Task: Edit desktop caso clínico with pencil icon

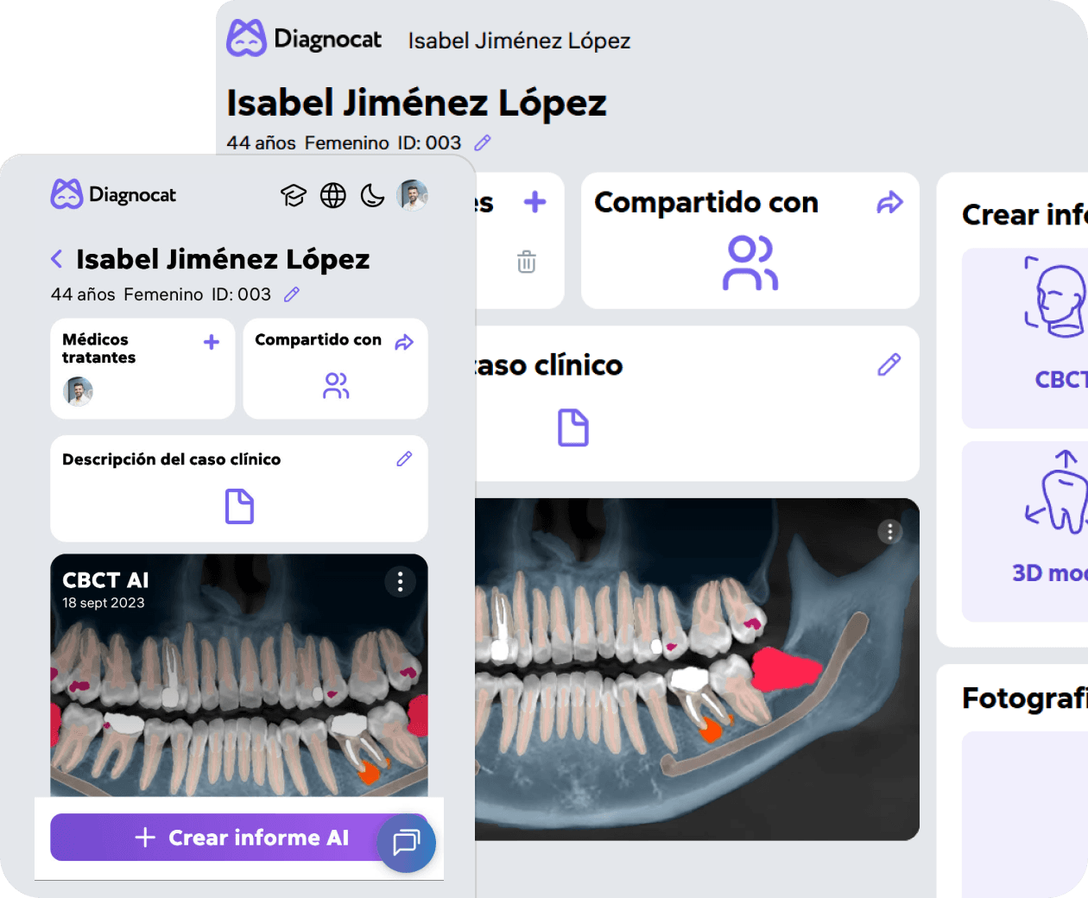Action: point(889,365)
